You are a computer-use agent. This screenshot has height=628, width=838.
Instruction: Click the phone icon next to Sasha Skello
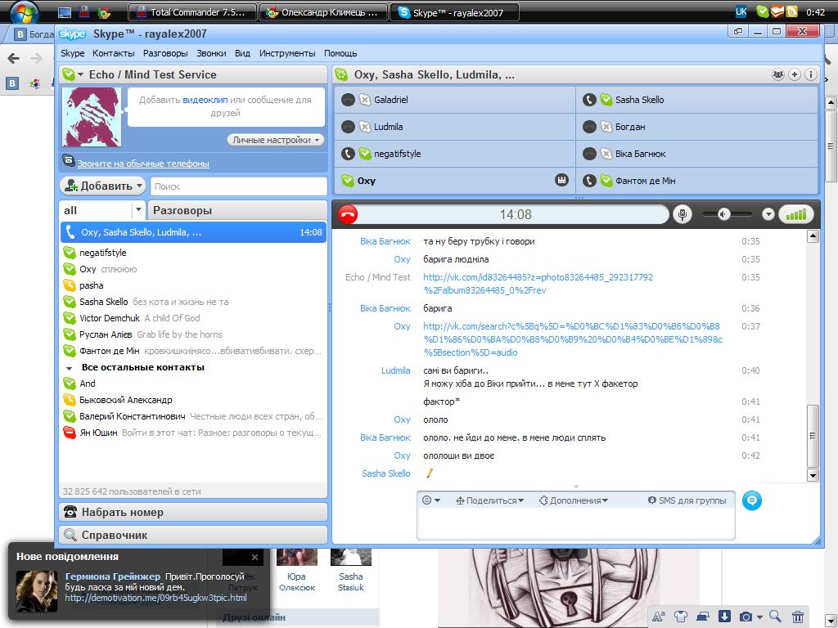coord(589,100)
